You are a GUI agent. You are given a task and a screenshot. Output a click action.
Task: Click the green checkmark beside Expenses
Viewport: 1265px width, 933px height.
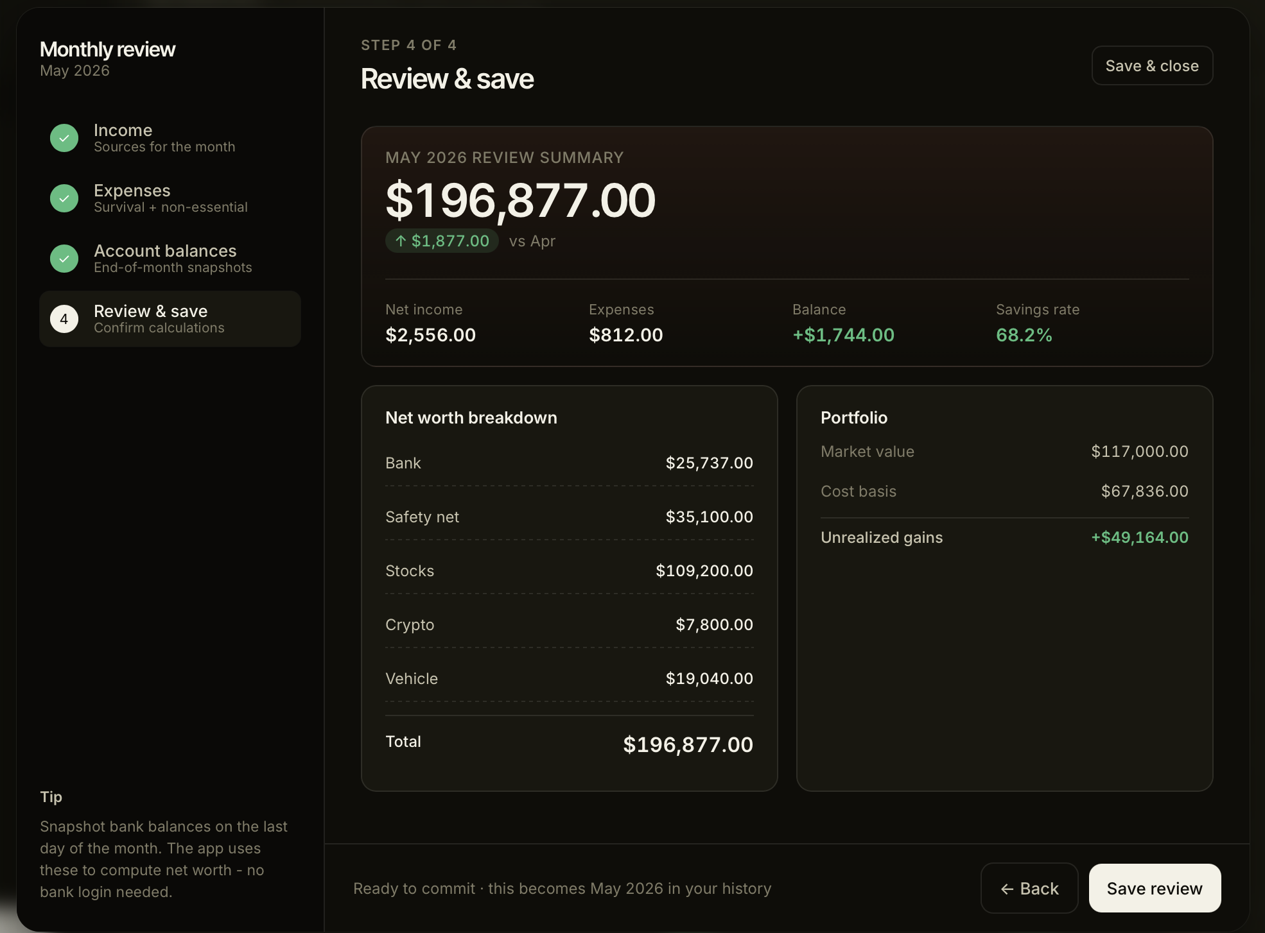click(x=64, y=198)
